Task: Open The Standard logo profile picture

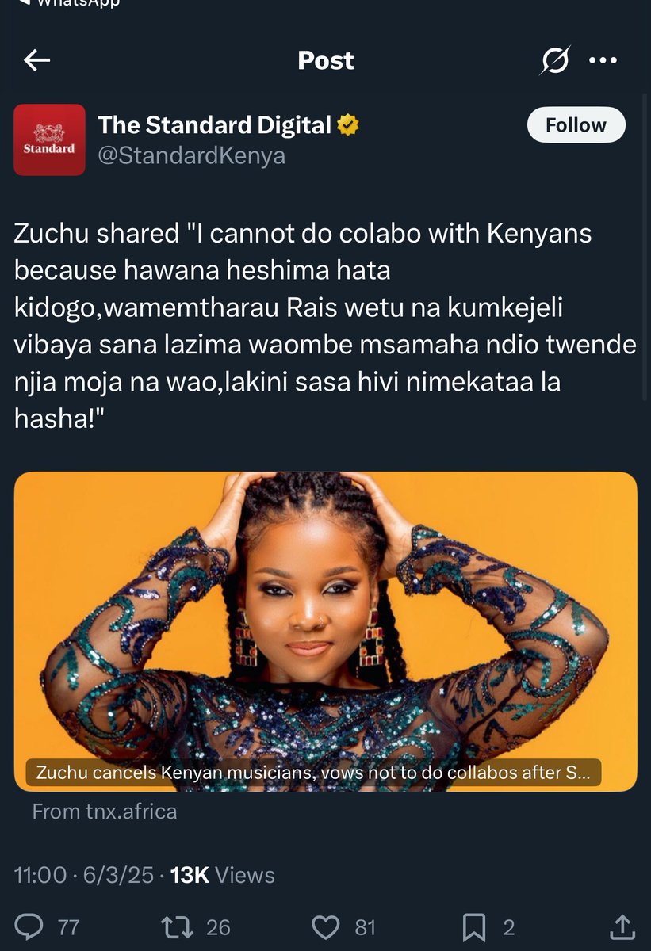Action: point(49,139)
